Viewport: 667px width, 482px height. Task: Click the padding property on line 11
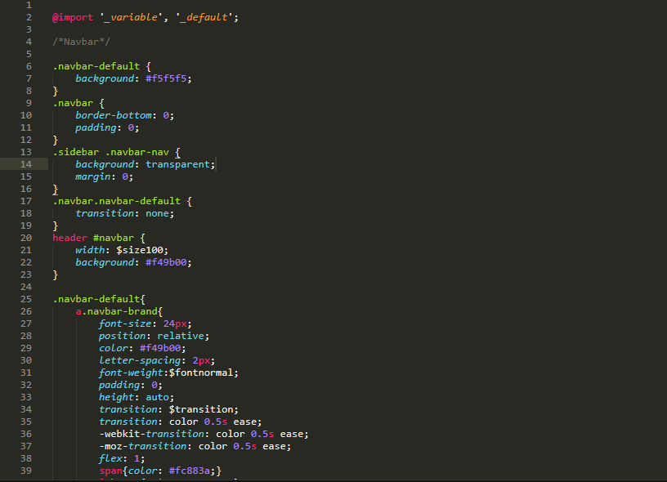(96, 127)
